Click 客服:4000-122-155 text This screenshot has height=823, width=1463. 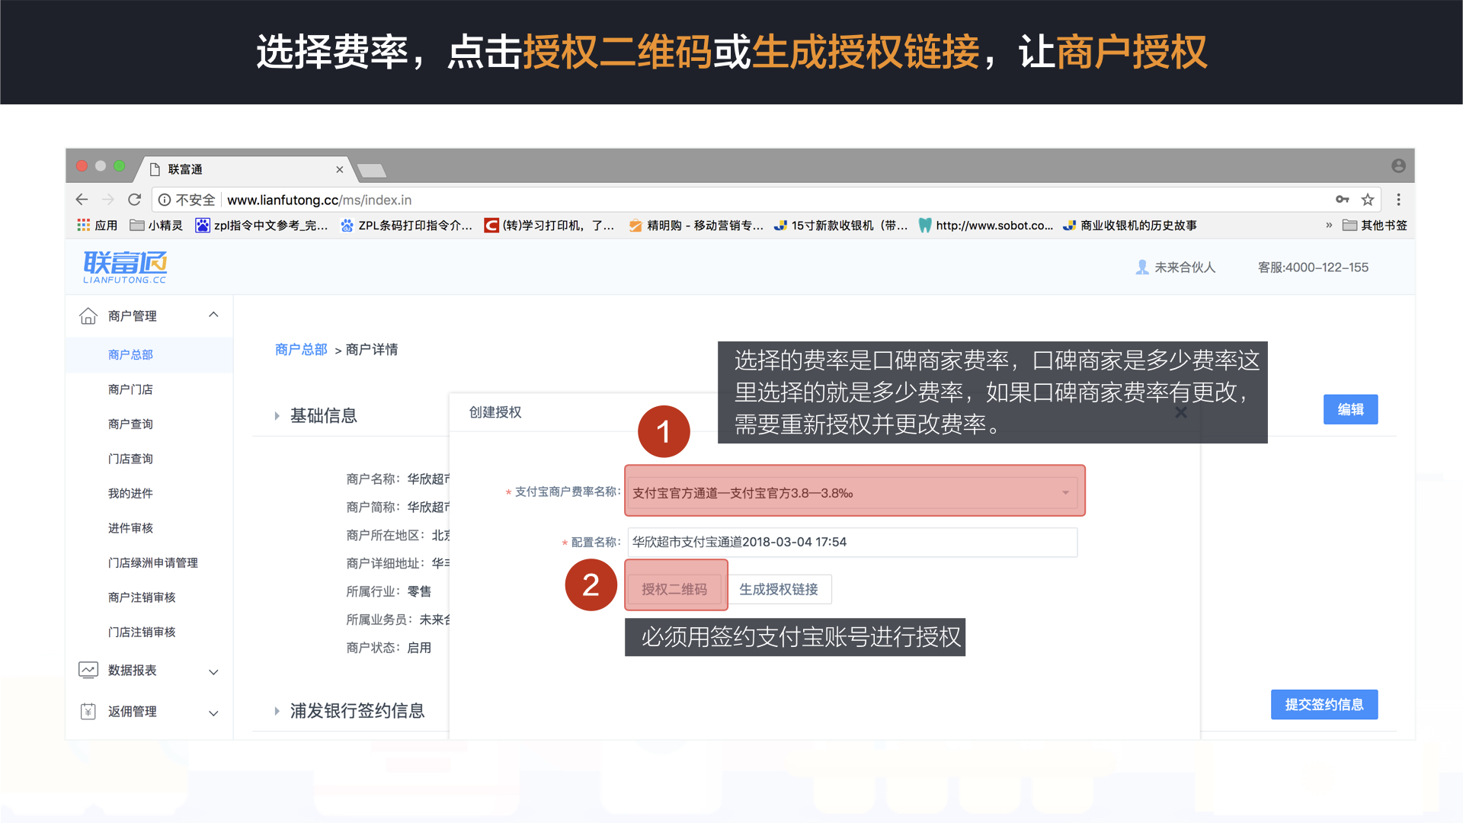tap(1313, 267)
